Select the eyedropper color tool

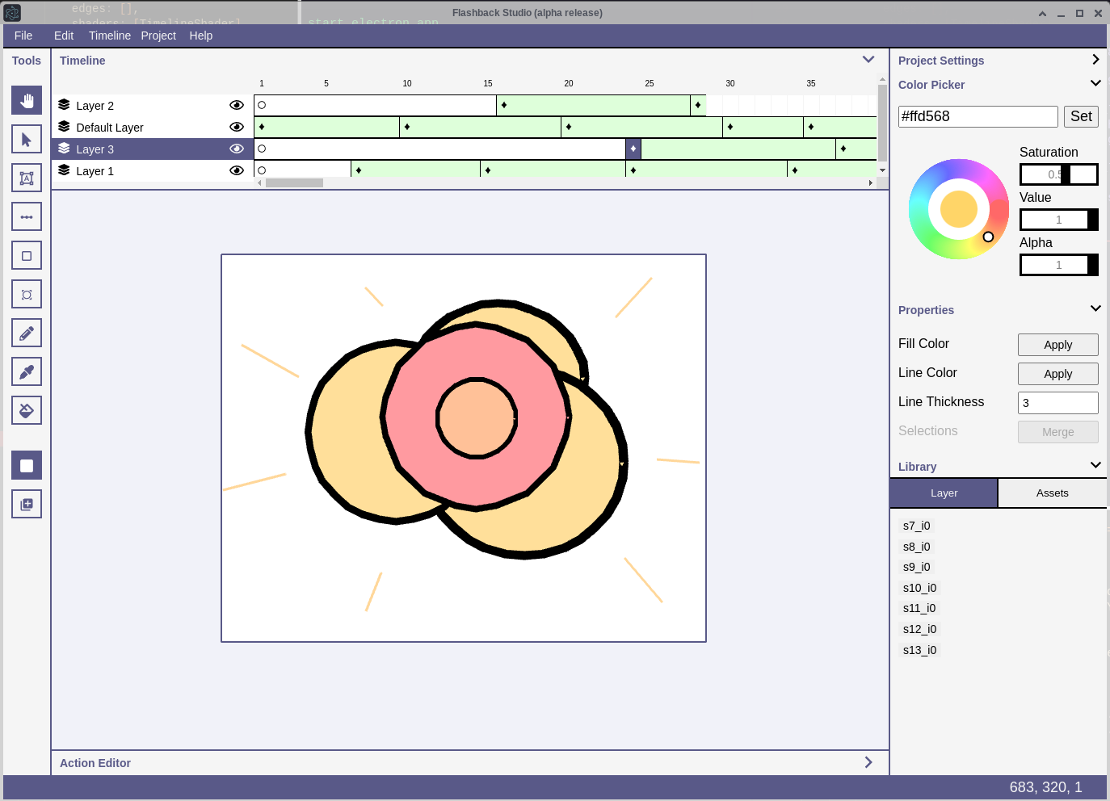(27, 371)
